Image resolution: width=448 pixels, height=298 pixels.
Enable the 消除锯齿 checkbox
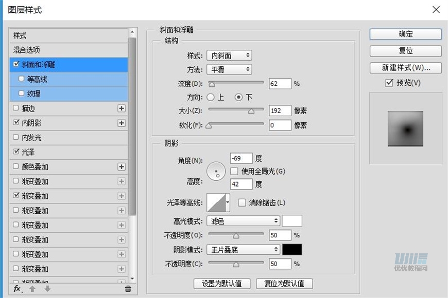coord(242,203)
